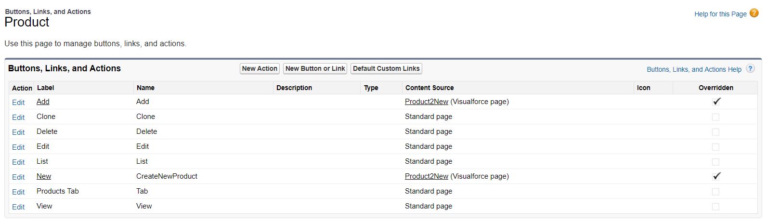Open the Product2New link in the Add row
The width and height of the screenshot is (767, 222).
426,102
